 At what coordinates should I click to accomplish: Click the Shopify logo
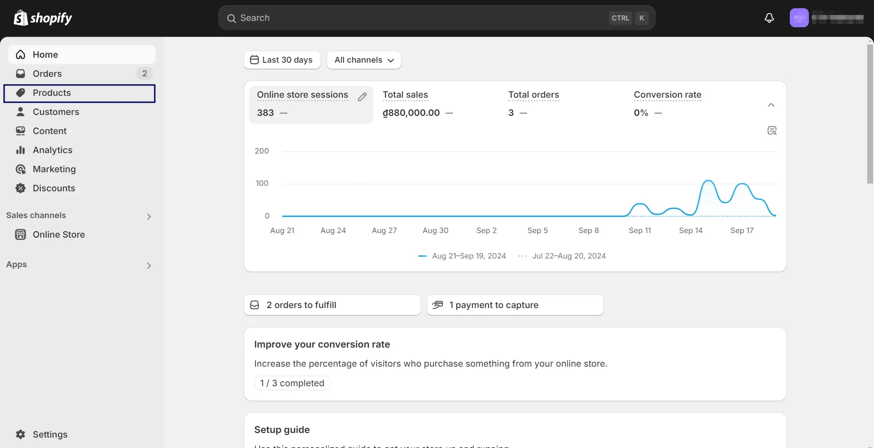click(x=43, y=18)
